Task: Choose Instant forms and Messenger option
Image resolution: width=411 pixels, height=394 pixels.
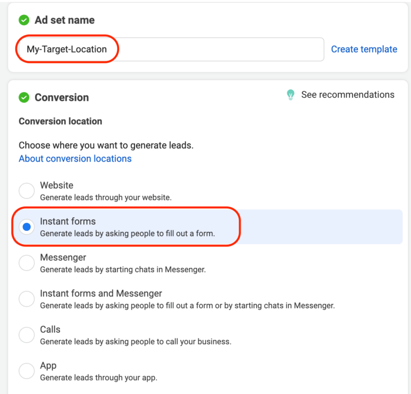Action: 27,299
